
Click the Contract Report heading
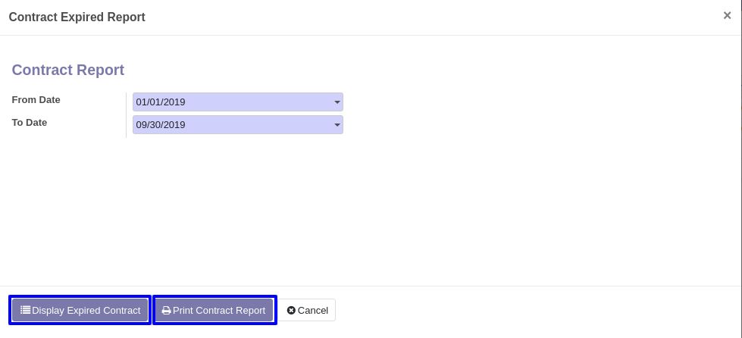click(68, 70)
